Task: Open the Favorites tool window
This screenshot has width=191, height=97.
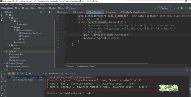Action: pos(2,91)
